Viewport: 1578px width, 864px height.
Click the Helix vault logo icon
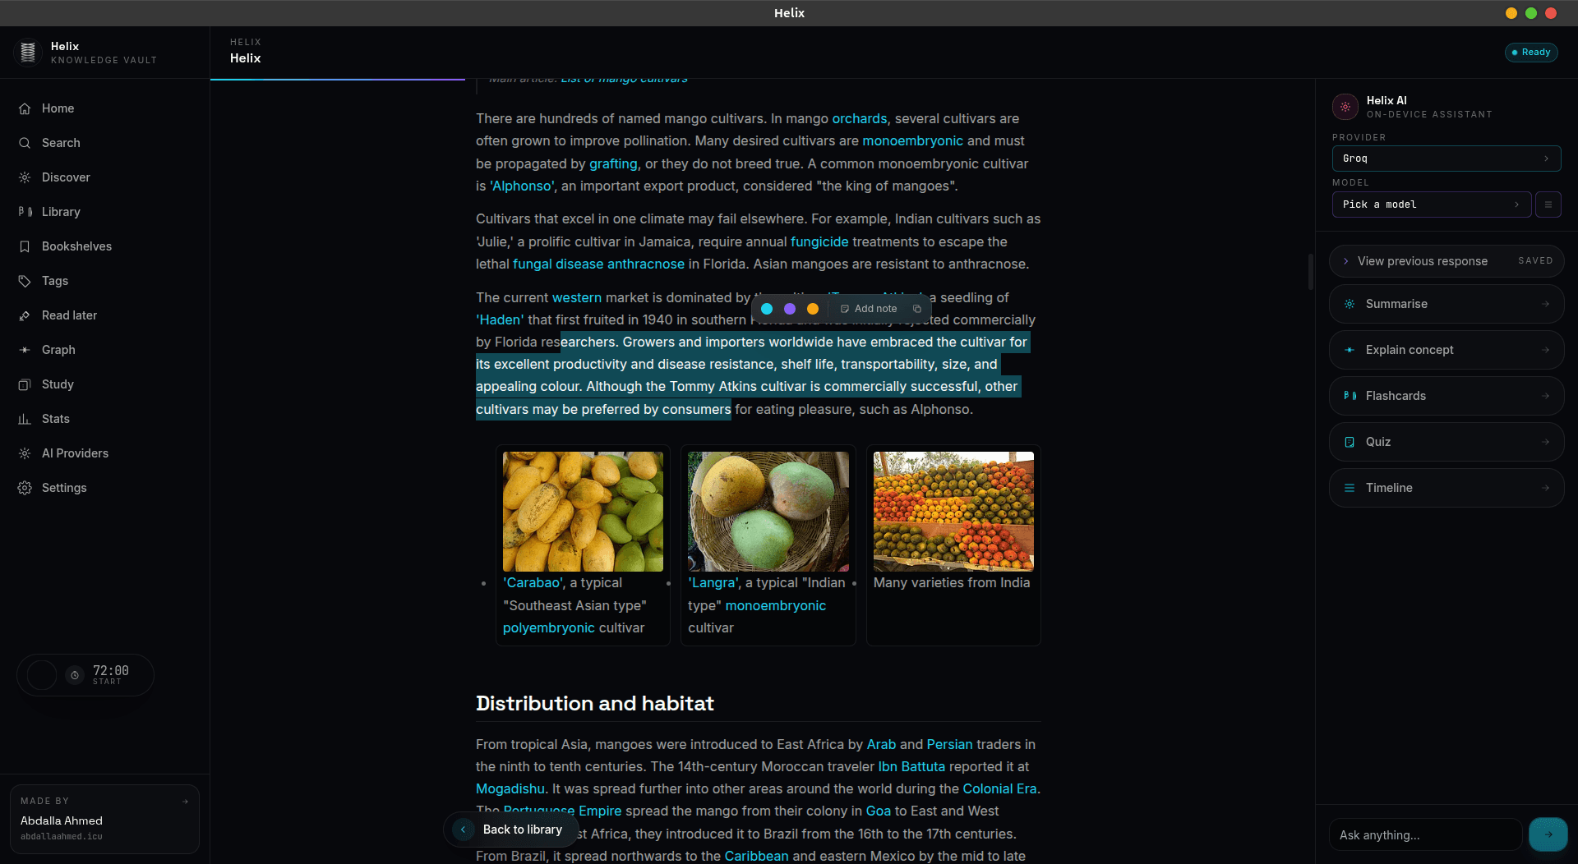point(28,53)
